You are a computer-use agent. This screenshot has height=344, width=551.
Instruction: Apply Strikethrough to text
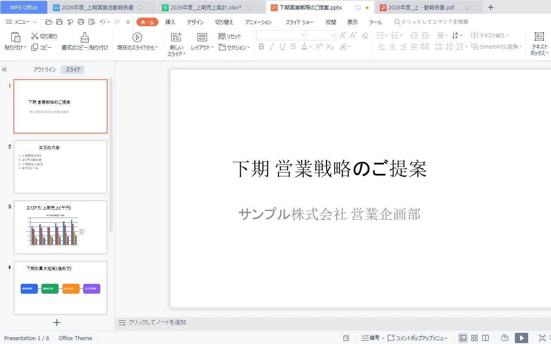click(294, 47)
